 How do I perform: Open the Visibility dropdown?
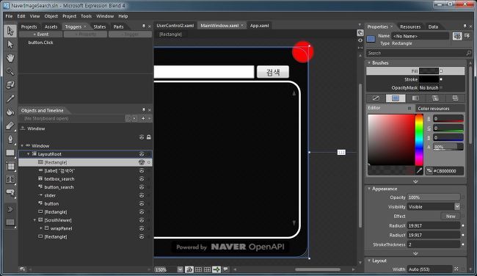tap(457, 206)
